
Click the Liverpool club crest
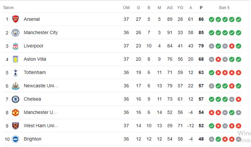point(15,46)
